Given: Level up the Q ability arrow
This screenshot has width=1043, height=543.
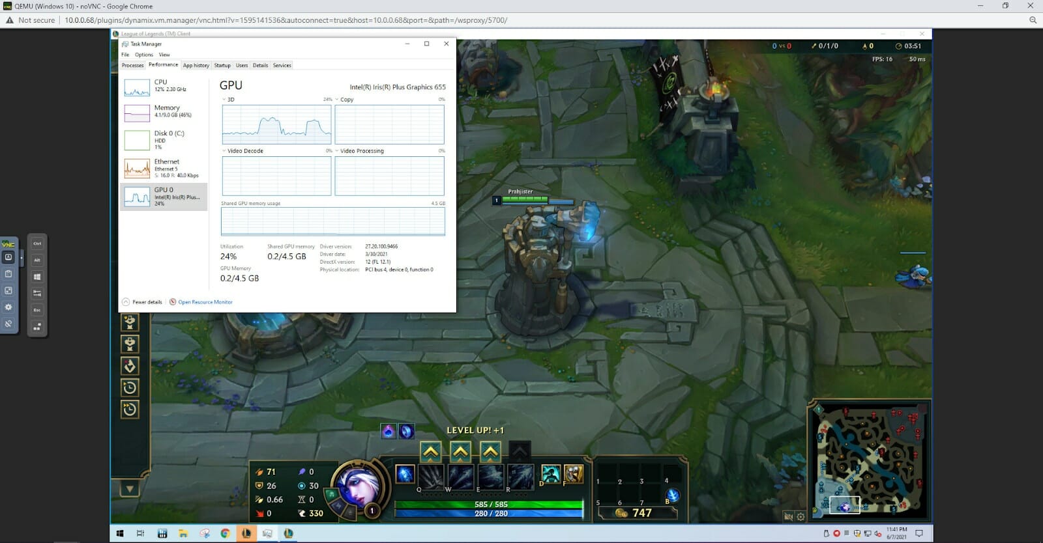Looking at the screenshot, I should tap(430, 451).
